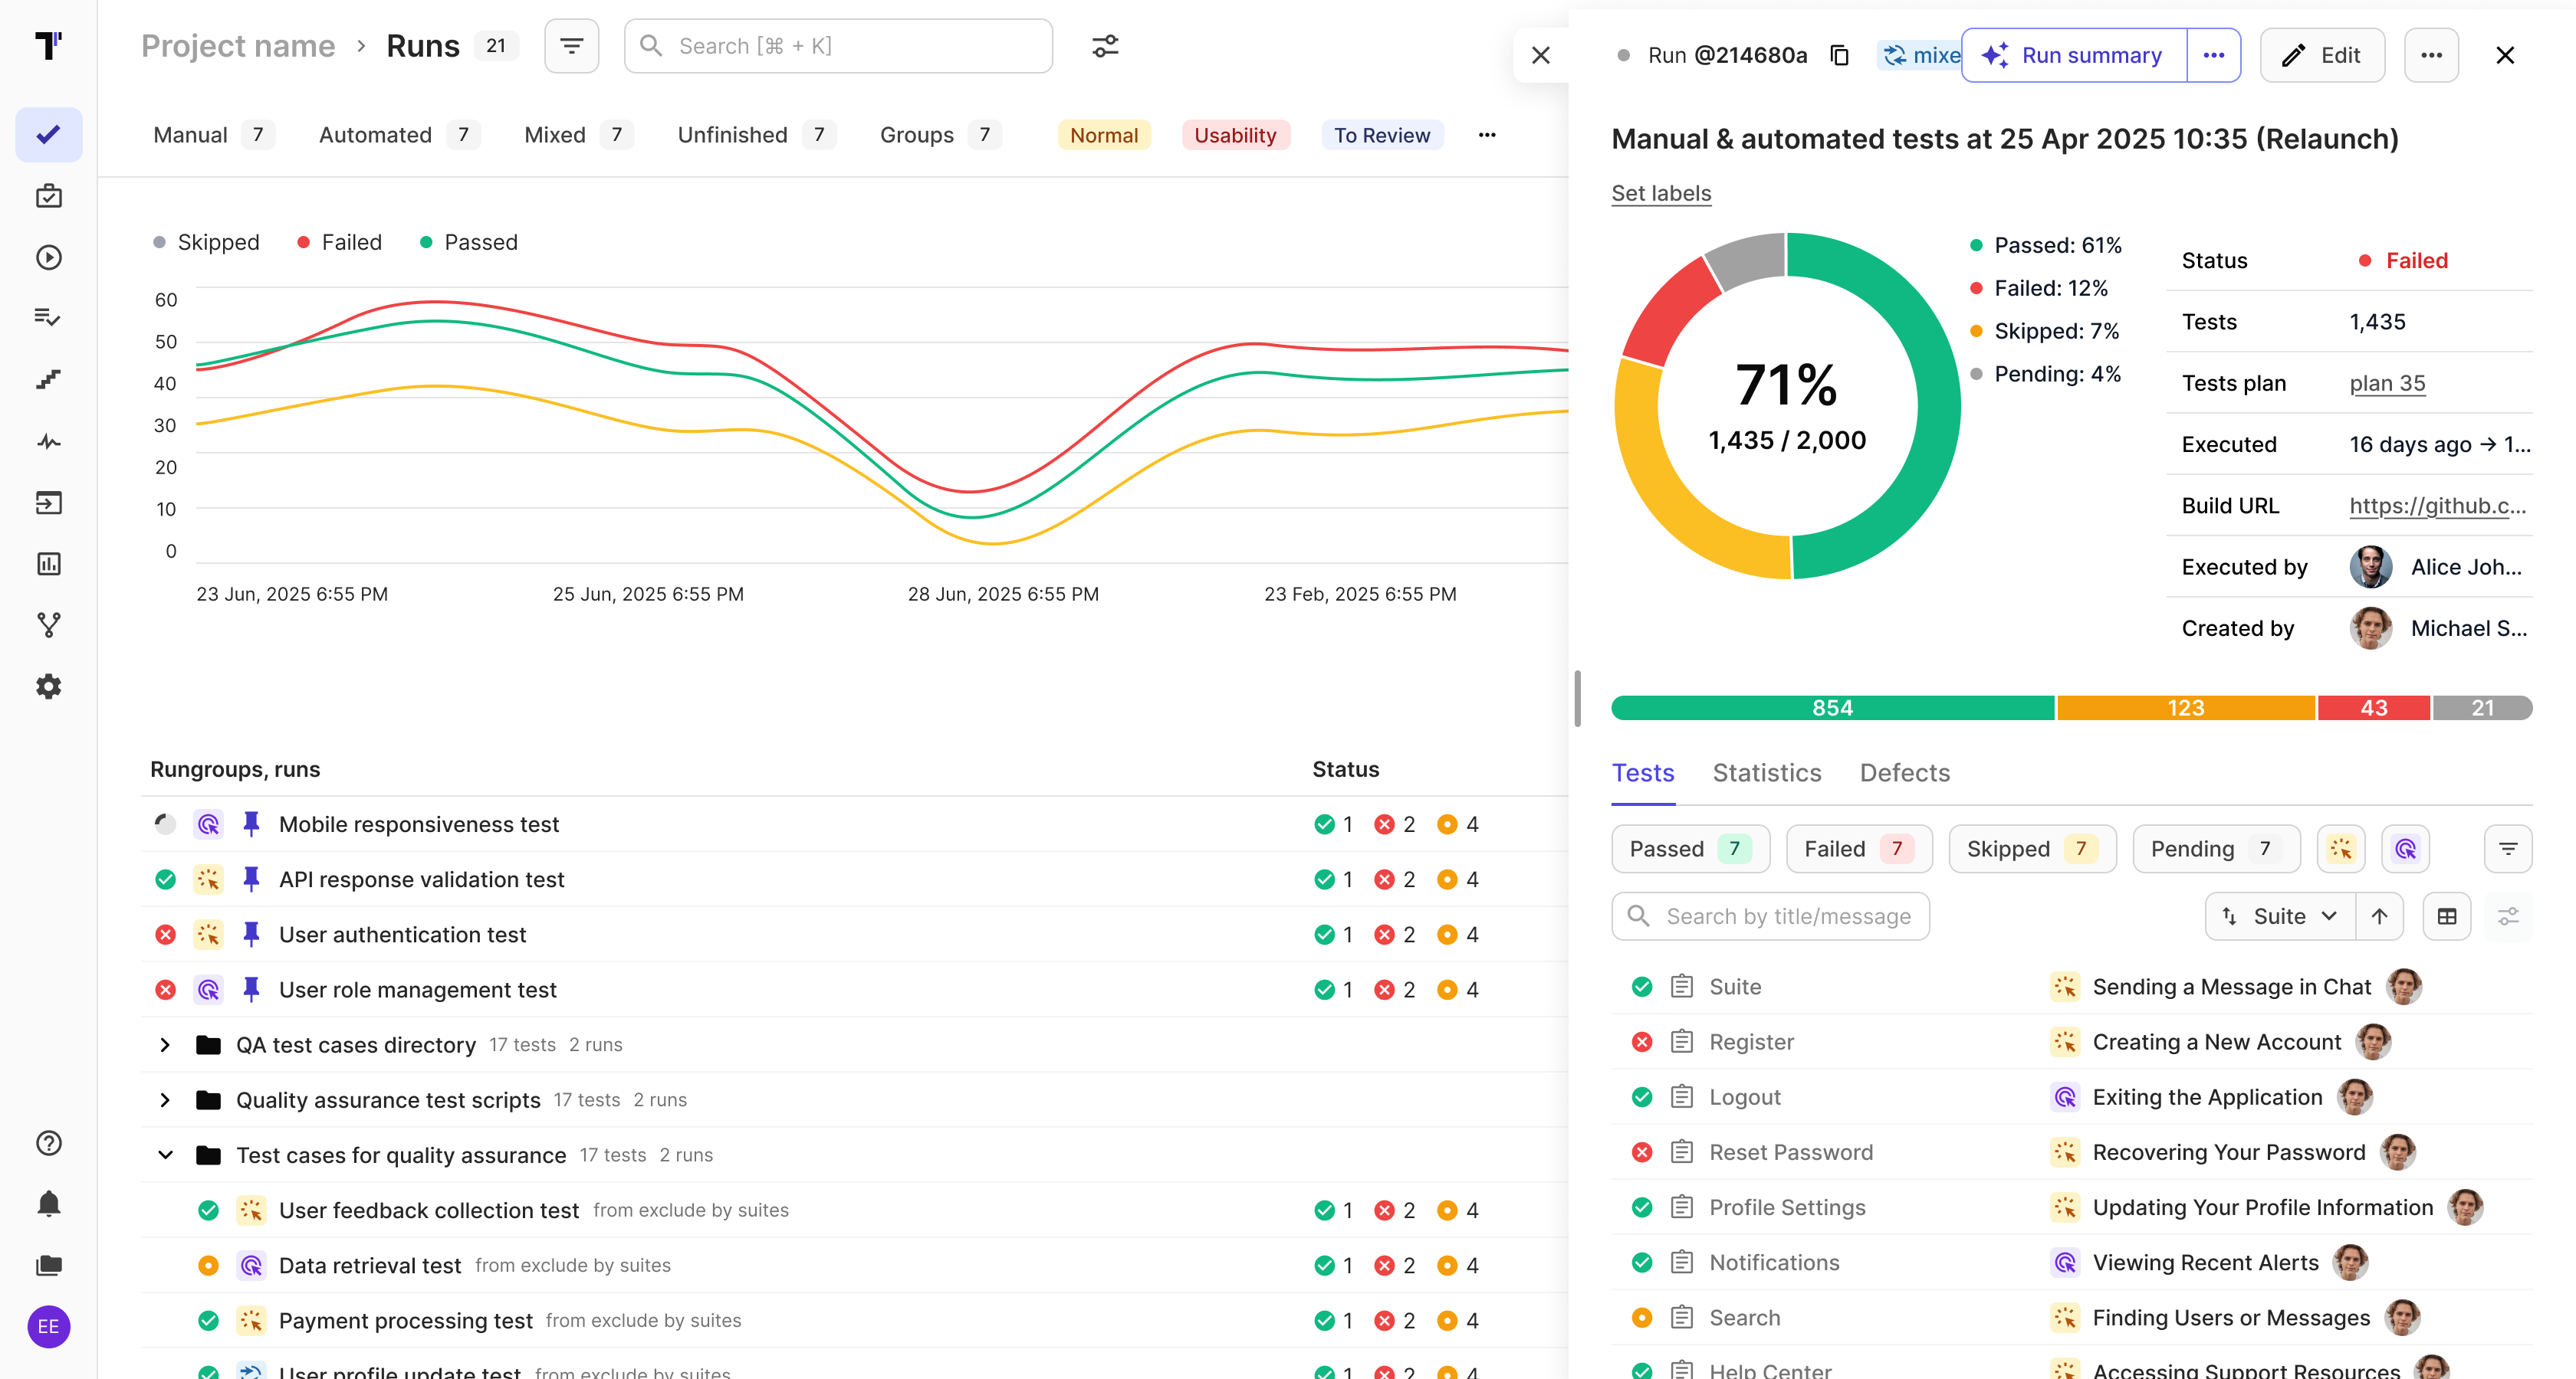The image size is (2576, 1379).
Task: Click the table view icon in tests panel
Action: [2446, 916]
